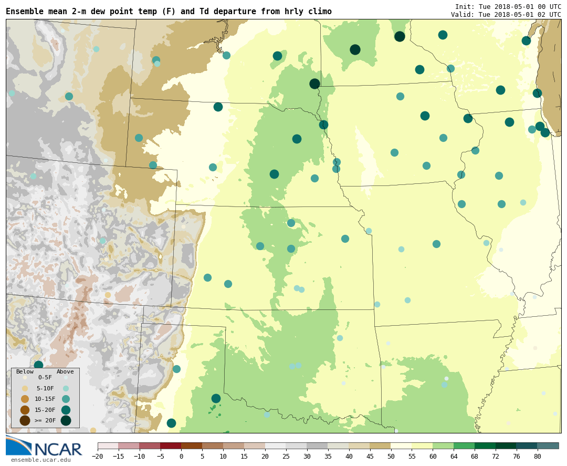Click the '64' colorbar tick label
Screen dimensions: 567x466
point(454,456)
